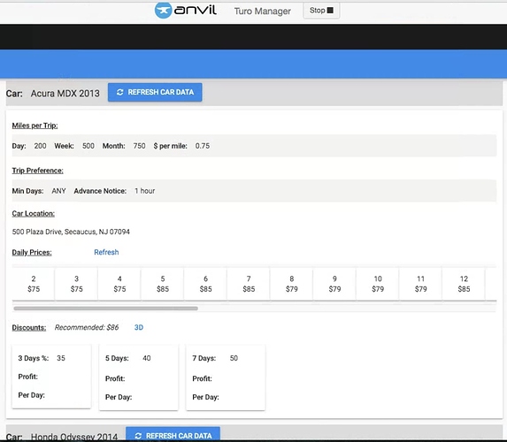Select day 5 price card $85

(163, 284)
